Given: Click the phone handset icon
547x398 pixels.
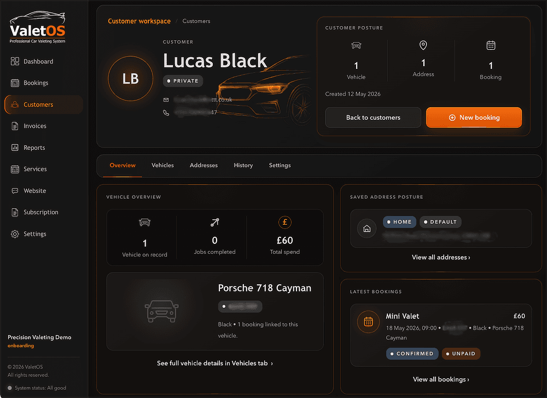Looking at the screenshot, I should tap(166, 113).
